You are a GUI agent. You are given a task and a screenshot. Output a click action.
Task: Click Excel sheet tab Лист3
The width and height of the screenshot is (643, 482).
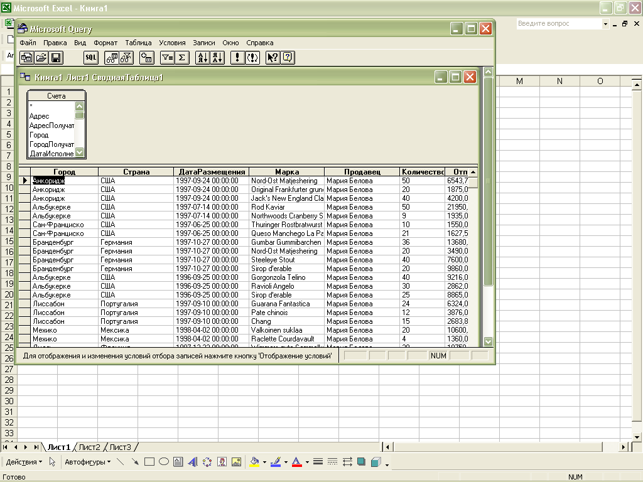pos(120,447)
